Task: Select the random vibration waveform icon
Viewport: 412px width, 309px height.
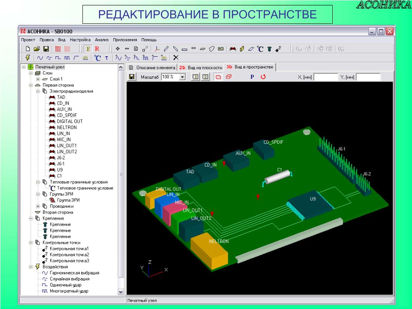Action: tap(49, 58)
